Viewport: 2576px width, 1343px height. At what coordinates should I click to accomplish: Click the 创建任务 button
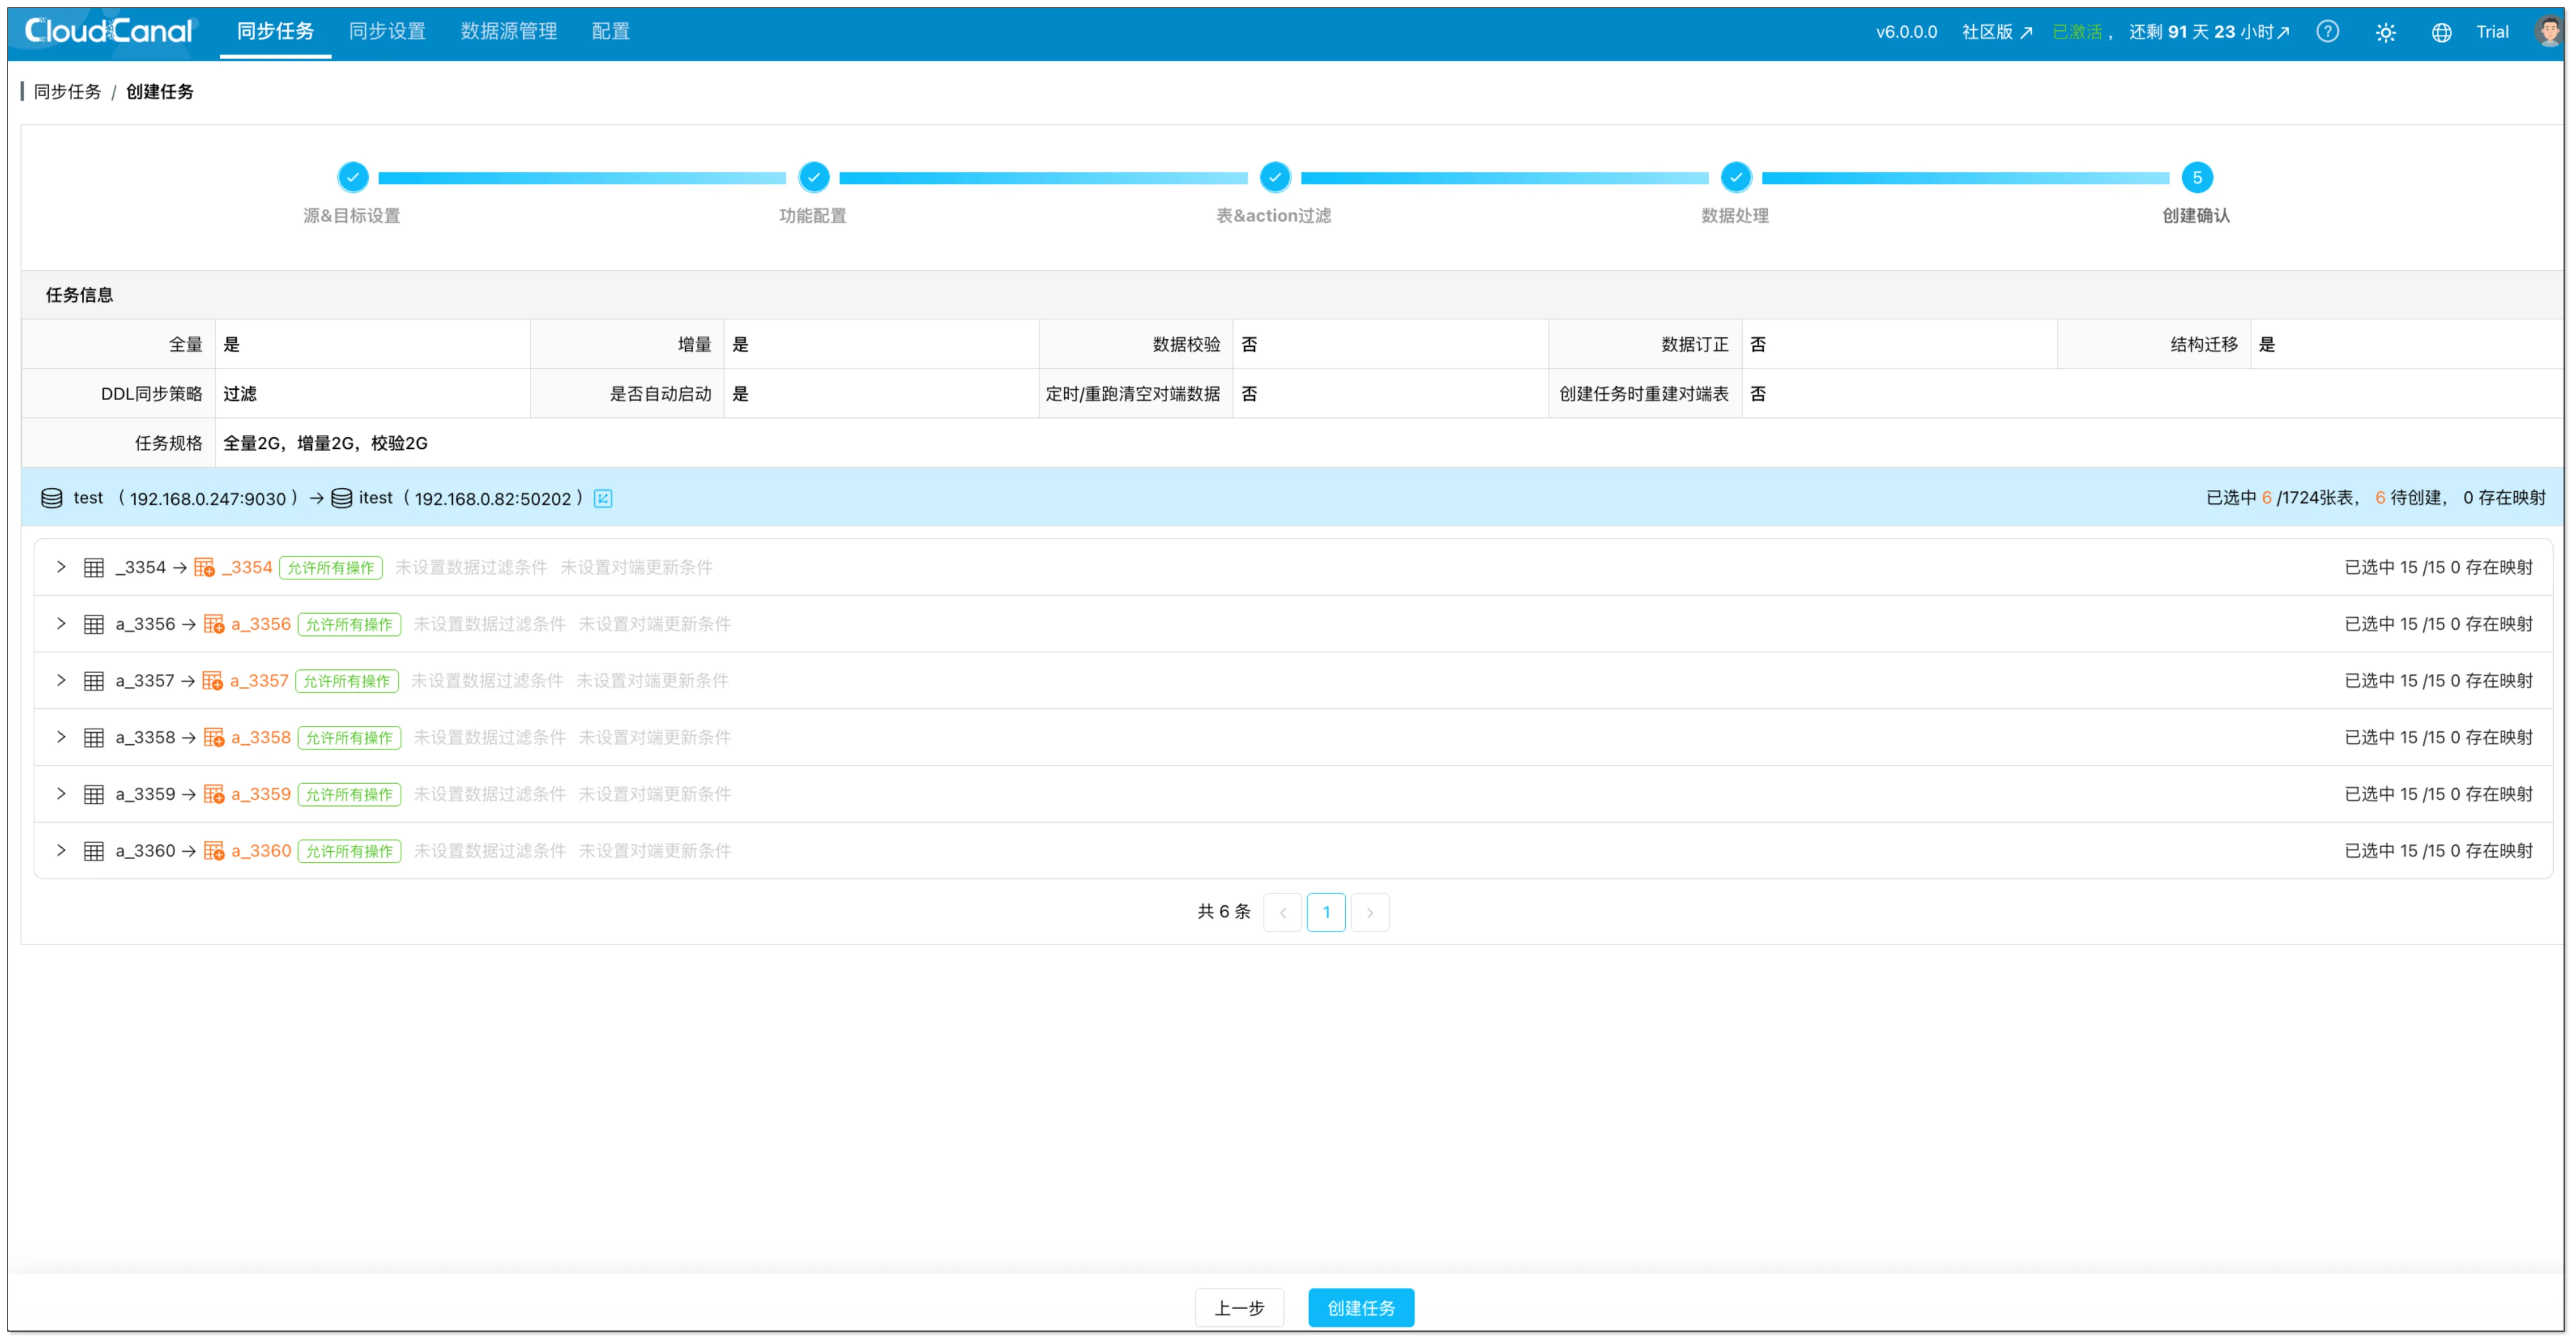(x=1361, y=1308)
